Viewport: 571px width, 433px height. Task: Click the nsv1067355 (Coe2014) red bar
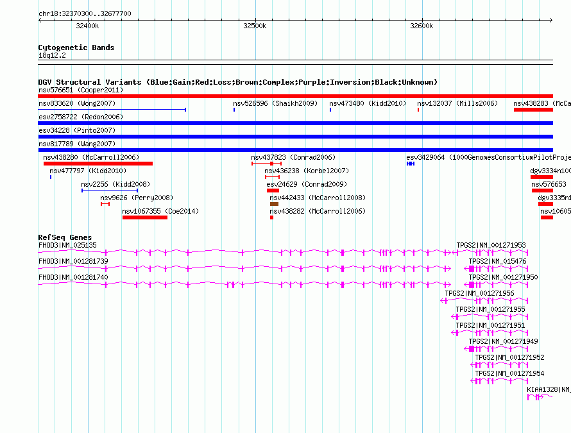coord(145,217)
